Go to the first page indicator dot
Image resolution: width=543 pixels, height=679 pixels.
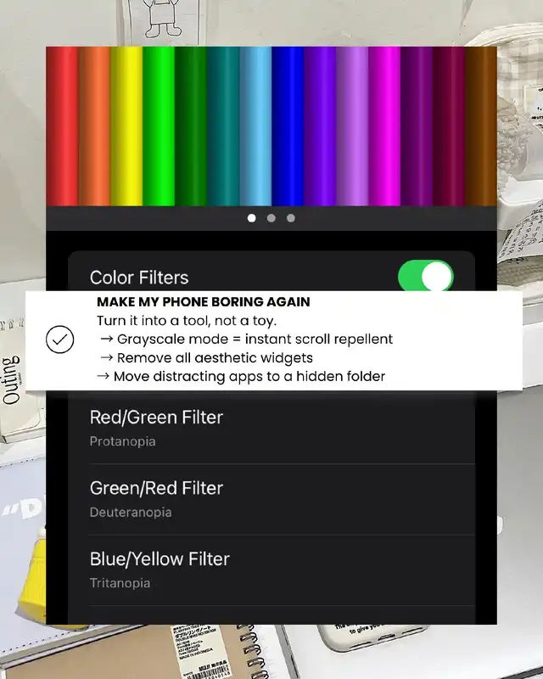click(252, 218)
